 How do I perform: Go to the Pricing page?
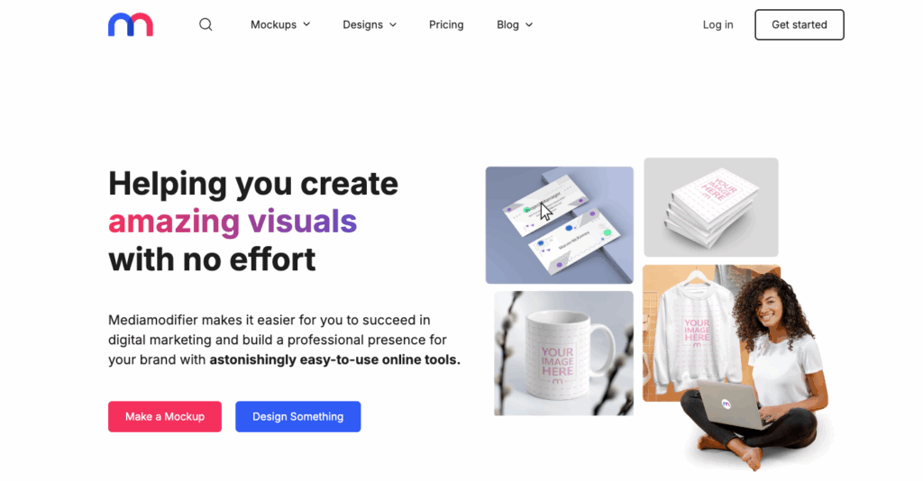446,24
